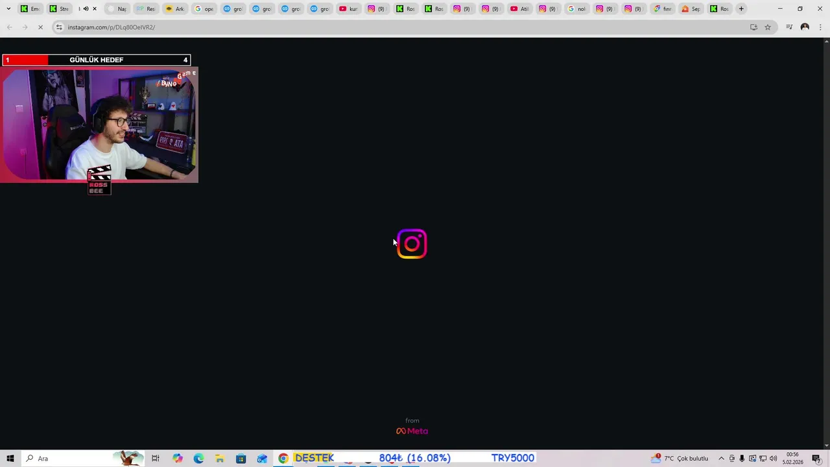Switch to the Kick tab labeled "Em"
Viewport: 830px width, 467px height.
pyautogui.click(x=30, y=8)
